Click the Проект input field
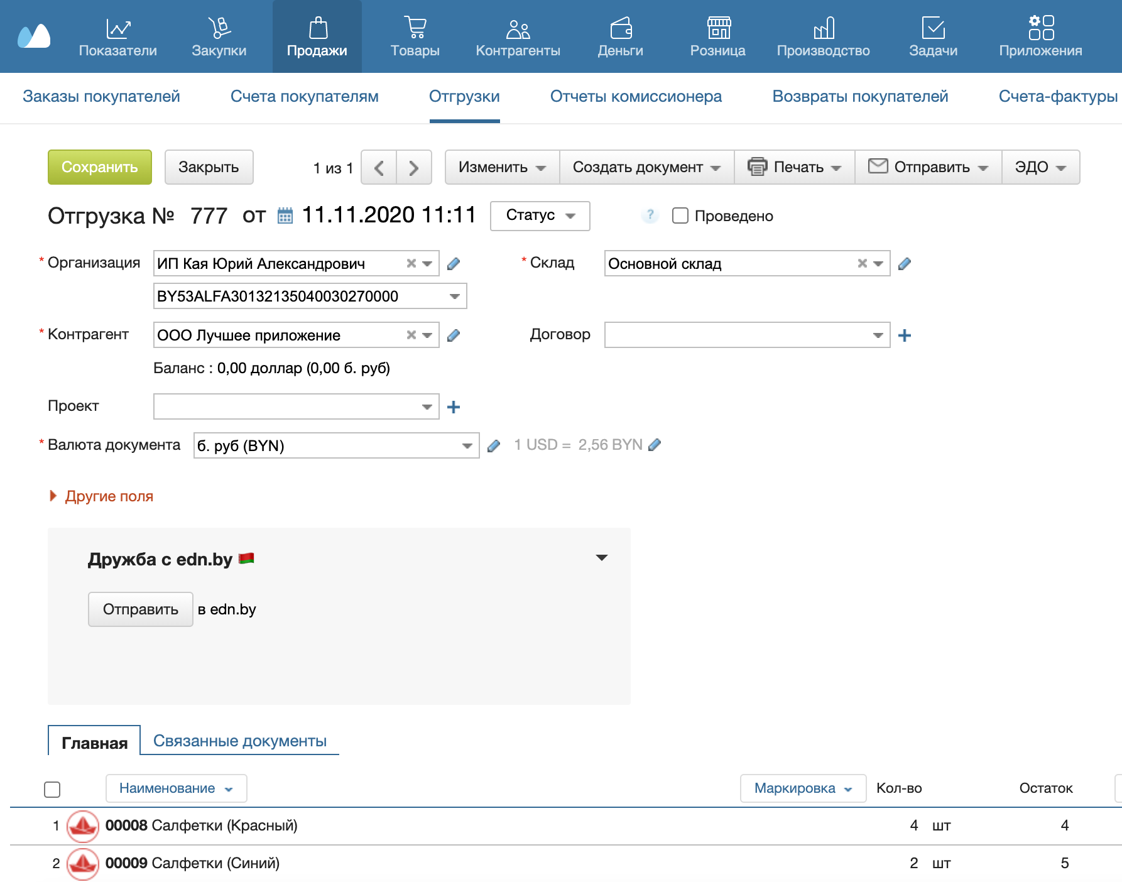Viewport: 1122px width, 882px height. [296, 406]
